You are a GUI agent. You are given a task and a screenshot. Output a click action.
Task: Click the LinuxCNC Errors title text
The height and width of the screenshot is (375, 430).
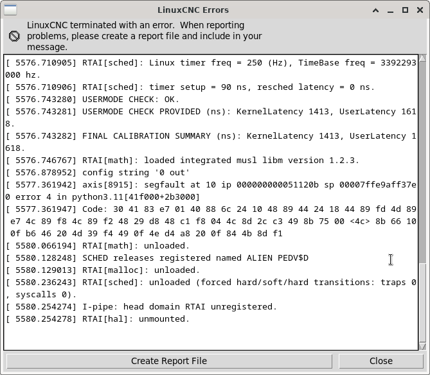pos(193,10)
